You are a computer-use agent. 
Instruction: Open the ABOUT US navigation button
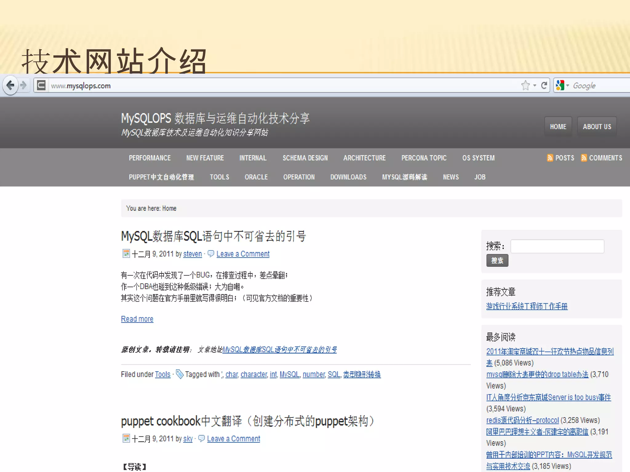(x=597, y=127)
